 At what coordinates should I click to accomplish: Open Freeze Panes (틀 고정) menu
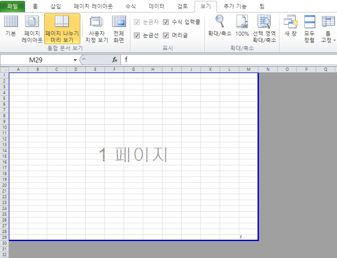point(328,29)
